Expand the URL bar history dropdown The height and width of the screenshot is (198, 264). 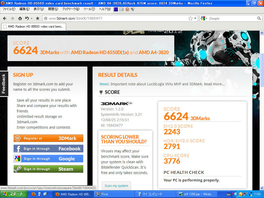(195, 18)
